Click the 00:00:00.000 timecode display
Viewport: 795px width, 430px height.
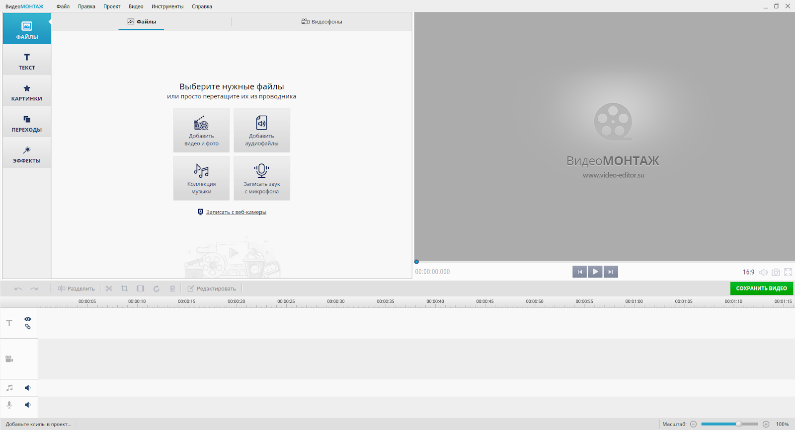click(x=432, y=272)
